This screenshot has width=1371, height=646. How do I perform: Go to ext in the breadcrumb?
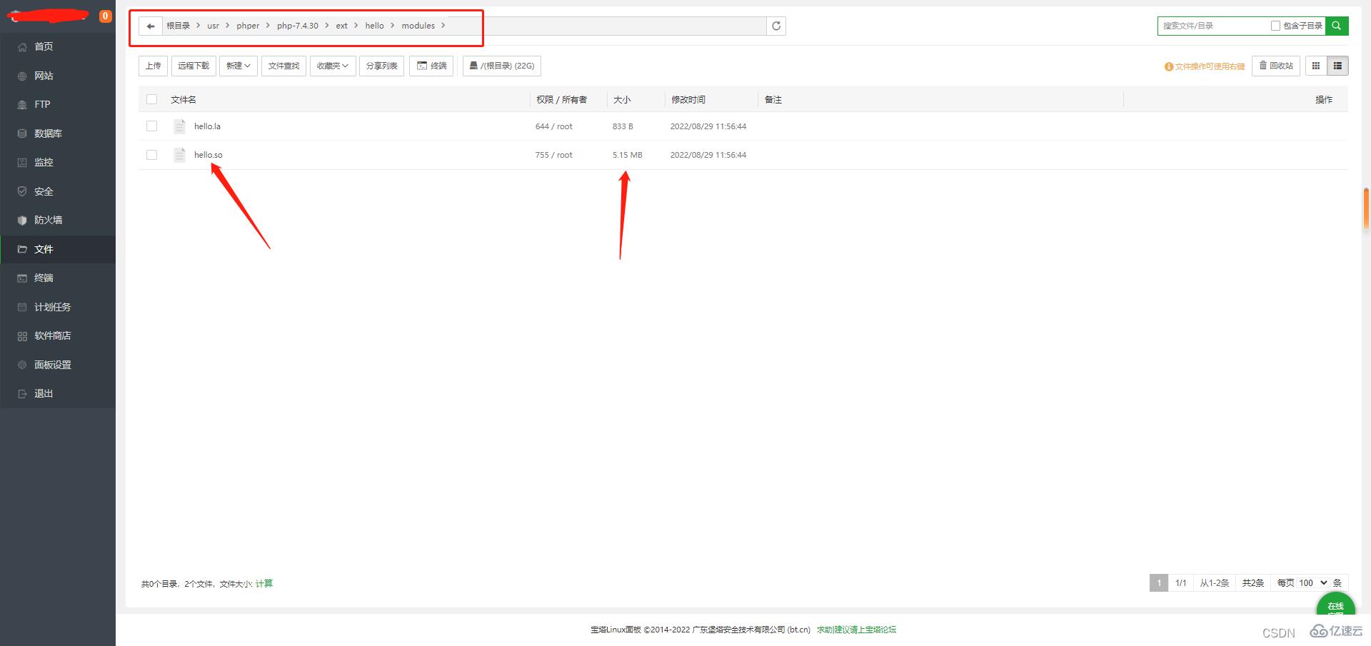(x=342, y=26)
